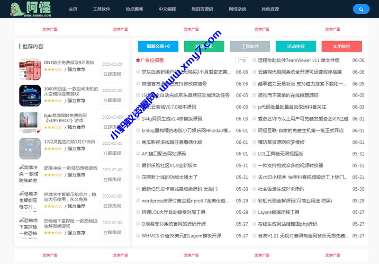Click file icon beside 最新伯乐发卡商城 article

138,189
